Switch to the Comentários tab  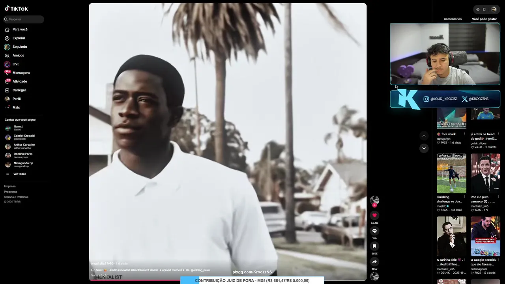click(453, 19)
